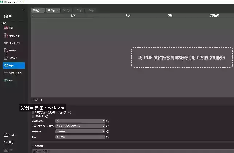The height and width of the screenshot is (153, 234).
Task: Open the Add button's dropdown arrow
Action: (43, 10)
